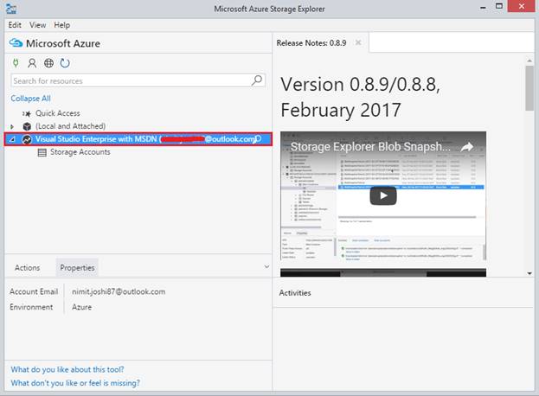539x396 pixels.
Task: Open the View menu
Action: pyautogui.click(x=37, y=25)
